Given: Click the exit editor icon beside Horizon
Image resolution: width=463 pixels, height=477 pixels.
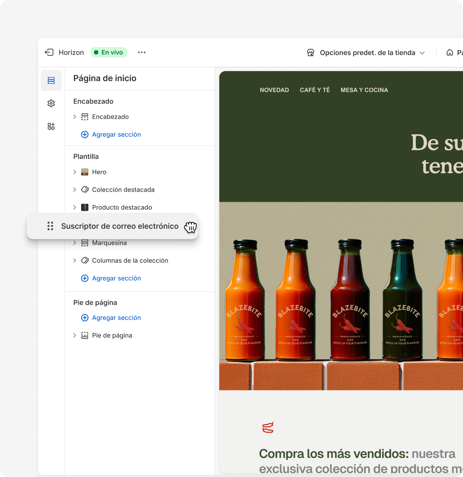Looking at the screenshot, I should 49,52.
